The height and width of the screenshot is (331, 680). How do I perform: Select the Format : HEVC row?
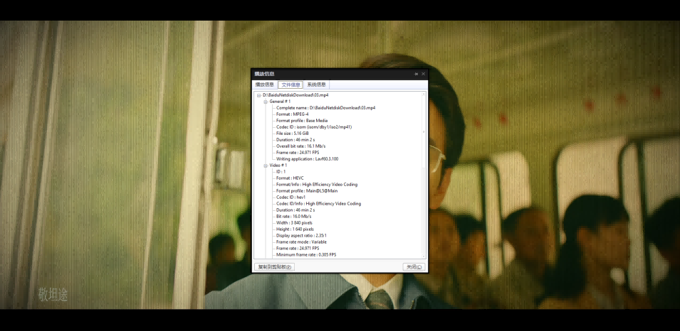289,178
